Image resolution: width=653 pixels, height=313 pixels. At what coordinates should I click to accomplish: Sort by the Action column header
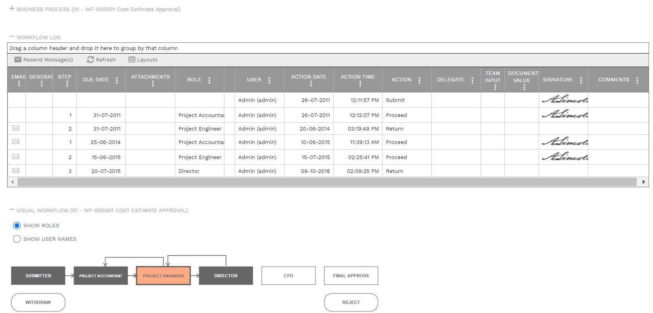tap(401, 80)
